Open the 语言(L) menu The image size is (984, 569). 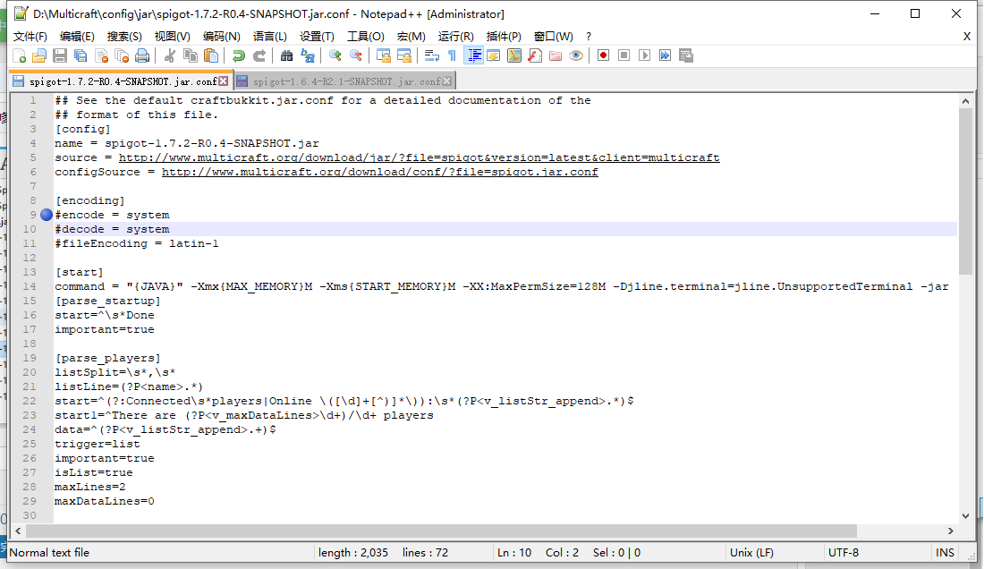click(x=270, y=37)
